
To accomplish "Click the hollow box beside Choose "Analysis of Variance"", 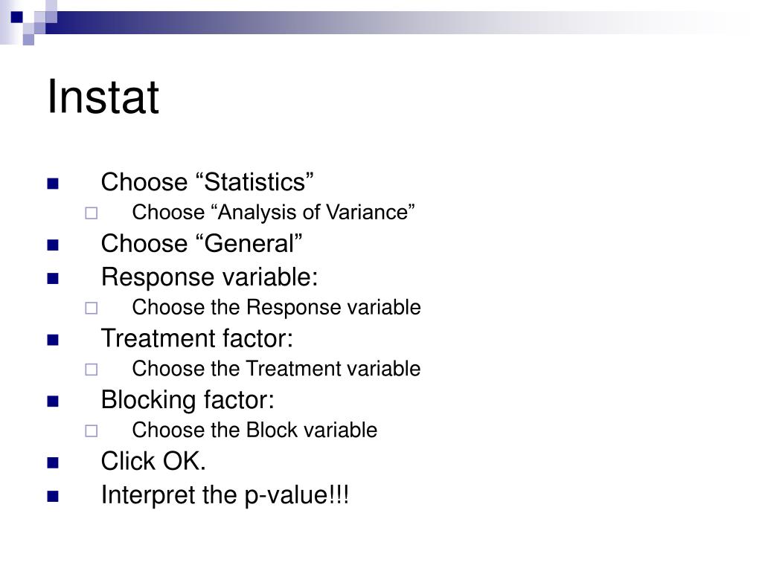I will [92, 213].
